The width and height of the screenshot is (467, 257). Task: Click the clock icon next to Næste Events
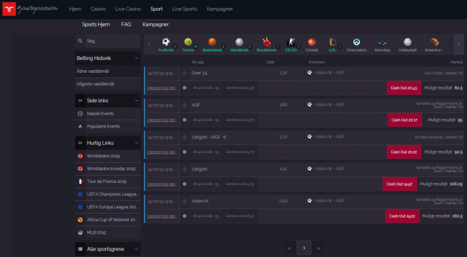click(80, 113)
